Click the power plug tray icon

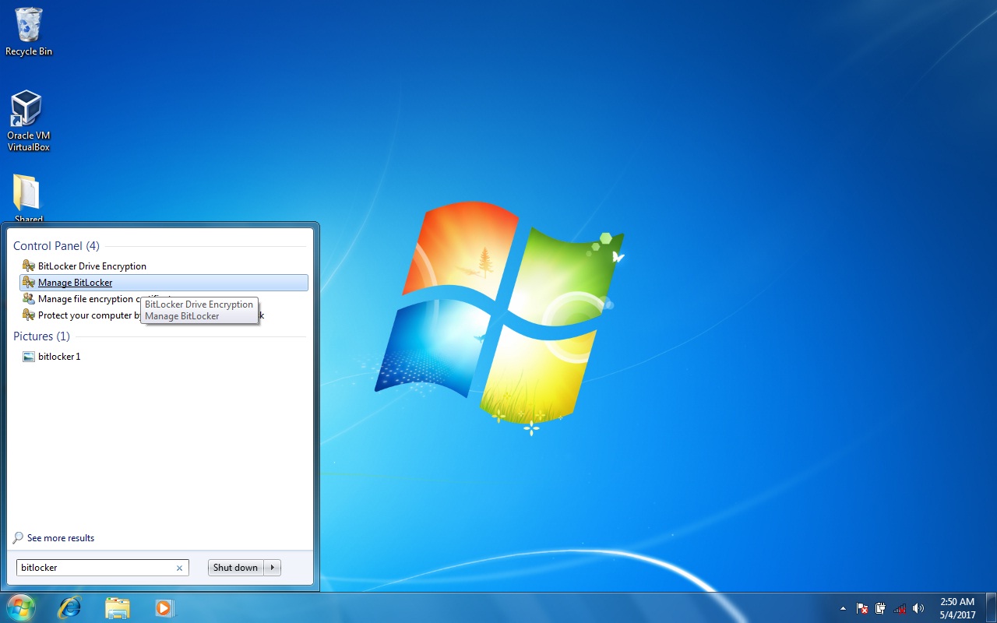(881, 608)
